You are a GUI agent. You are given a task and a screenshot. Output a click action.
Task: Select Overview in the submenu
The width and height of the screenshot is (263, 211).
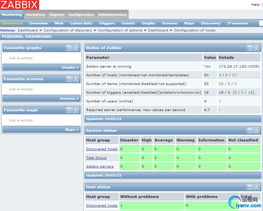[39, 23]
